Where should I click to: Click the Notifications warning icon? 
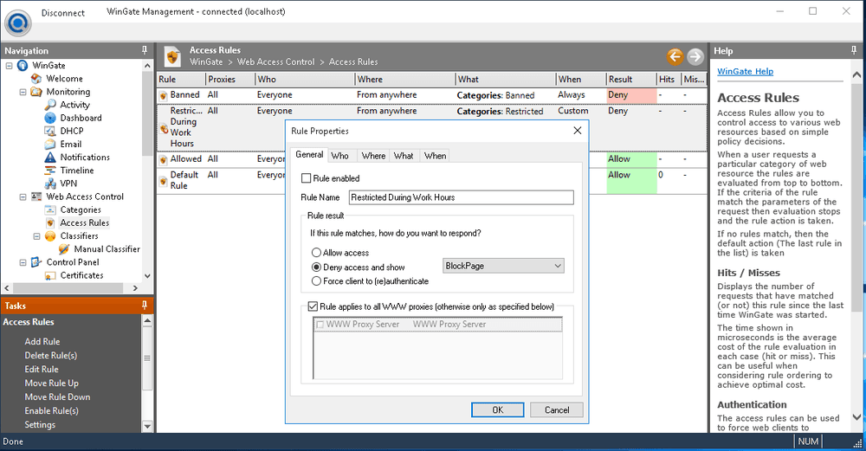[50, 158]
